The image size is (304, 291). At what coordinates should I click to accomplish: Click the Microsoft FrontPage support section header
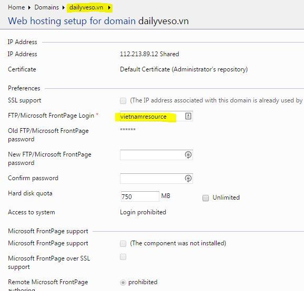coord(48,231)
